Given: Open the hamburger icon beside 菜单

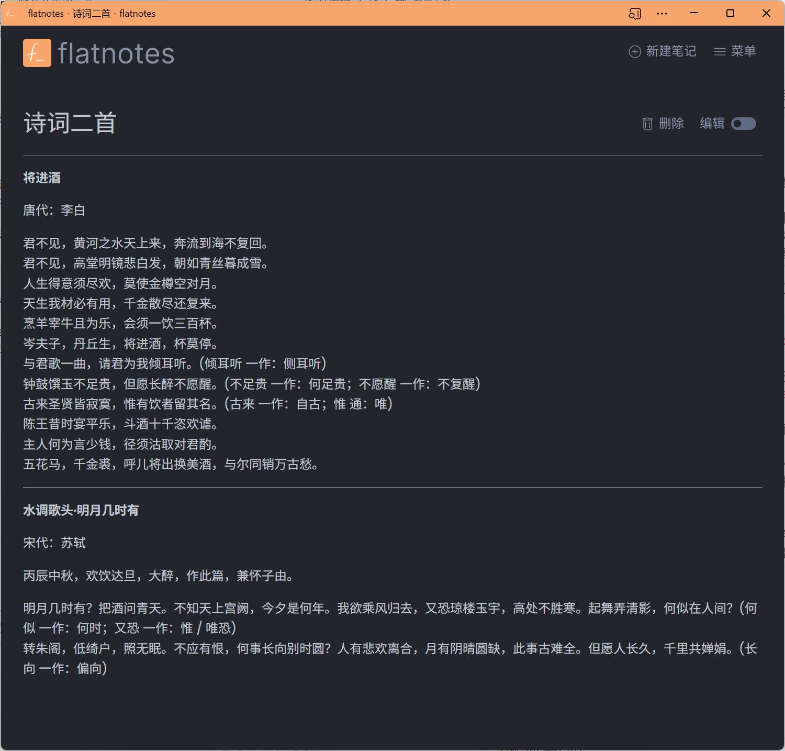Looking at the screenshot, I should tap(720, 51).
